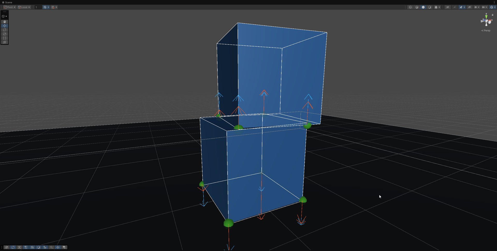Screen dimensions: 497x251
Task: Switch the Persp projection label
Action: tap(486, 31)
